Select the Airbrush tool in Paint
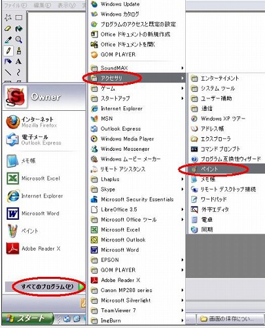This screenshot has width=265, height=328. [x=8, y=62]
